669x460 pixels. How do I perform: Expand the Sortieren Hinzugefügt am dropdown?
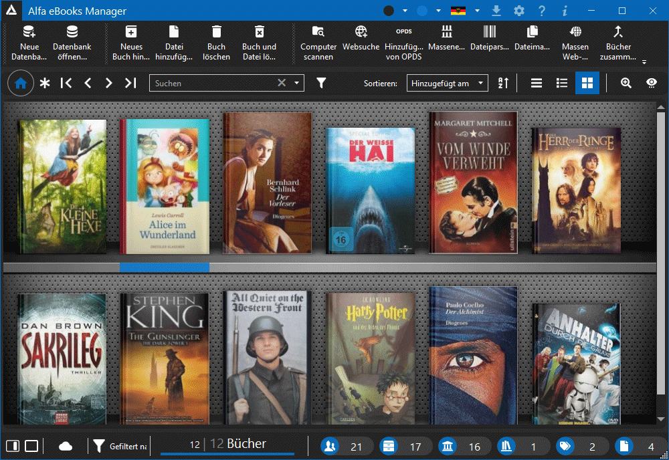point(448,84)
